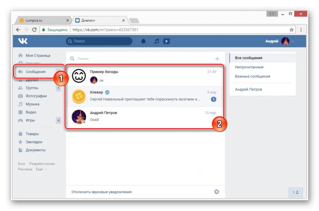The image size is (319, 211).
Task: Click the camera icon beside Фотографии
Action: [x=20, y=96]
